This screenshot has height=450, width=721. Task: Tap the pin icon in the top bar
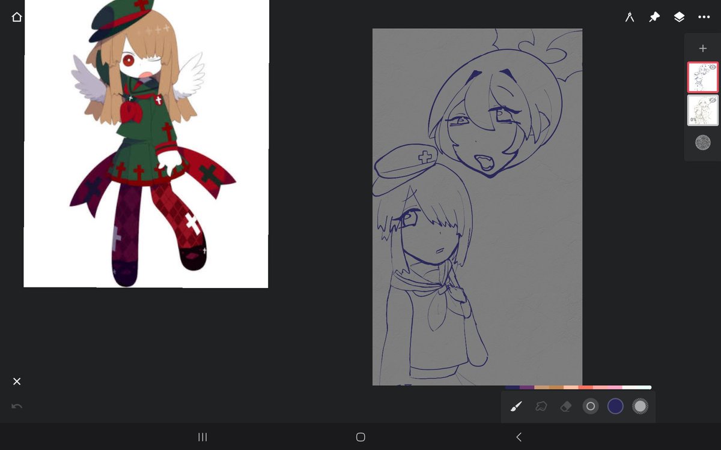click(654, 17)
